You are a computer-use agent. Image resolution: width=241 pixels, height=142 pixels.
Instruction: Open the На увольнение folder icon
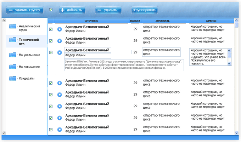coord(13,55)
